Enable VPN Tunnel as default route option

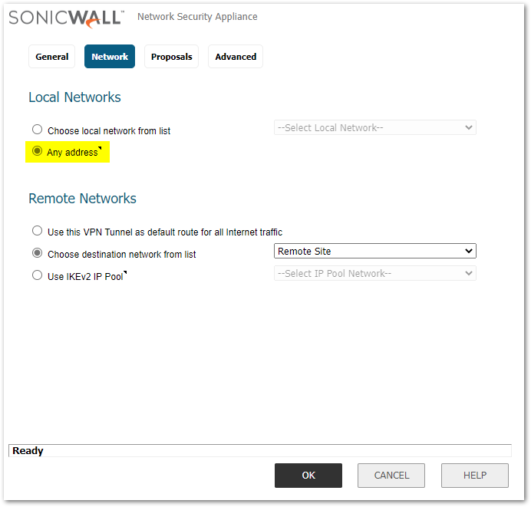[37, 231]
